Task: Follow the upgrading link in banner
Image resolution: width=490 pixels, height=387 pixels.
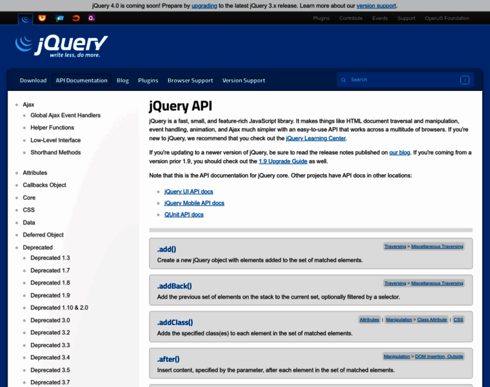Action: (x=204, y=6)
